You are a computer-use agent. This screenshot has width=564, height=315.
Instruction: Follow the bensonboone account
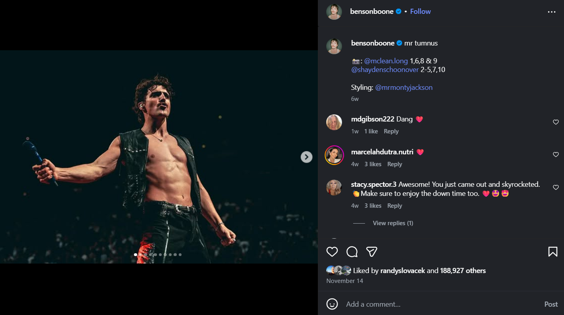420,11
